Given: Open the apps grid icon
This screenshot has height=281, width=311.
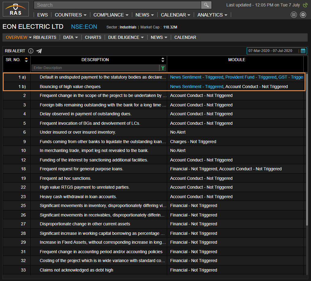Looking at the screenshot, I should point(294,15).
